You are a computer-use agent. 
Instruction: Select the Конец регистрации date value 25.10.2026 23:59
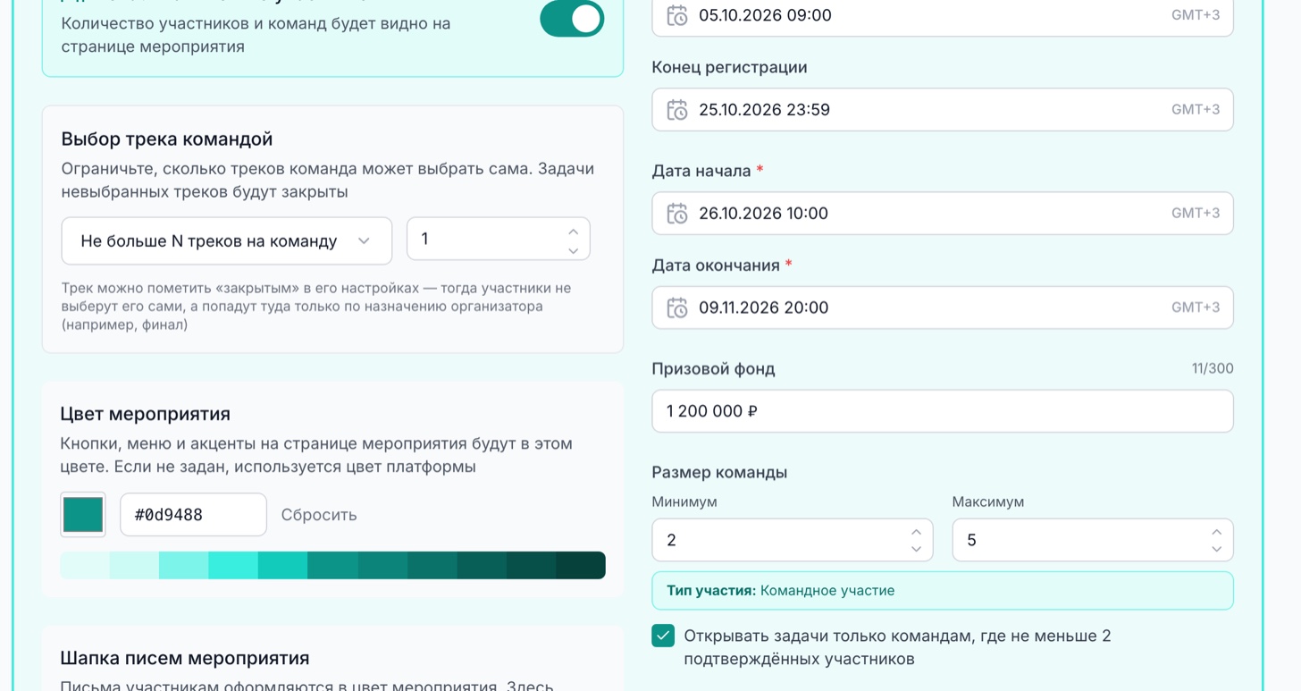pos(764,110)
